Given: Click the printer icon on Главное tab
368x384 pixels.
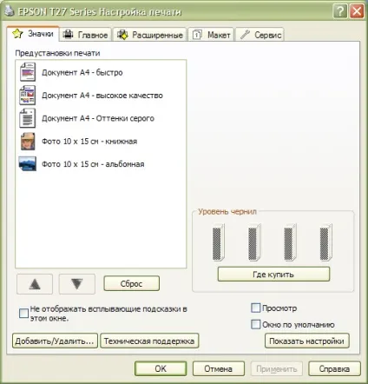Looking at the screenshot, I should tap(69, 35).
